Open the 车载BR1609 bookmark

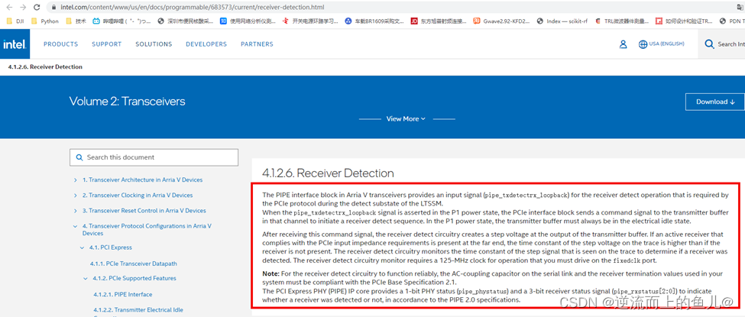point(374,21)
